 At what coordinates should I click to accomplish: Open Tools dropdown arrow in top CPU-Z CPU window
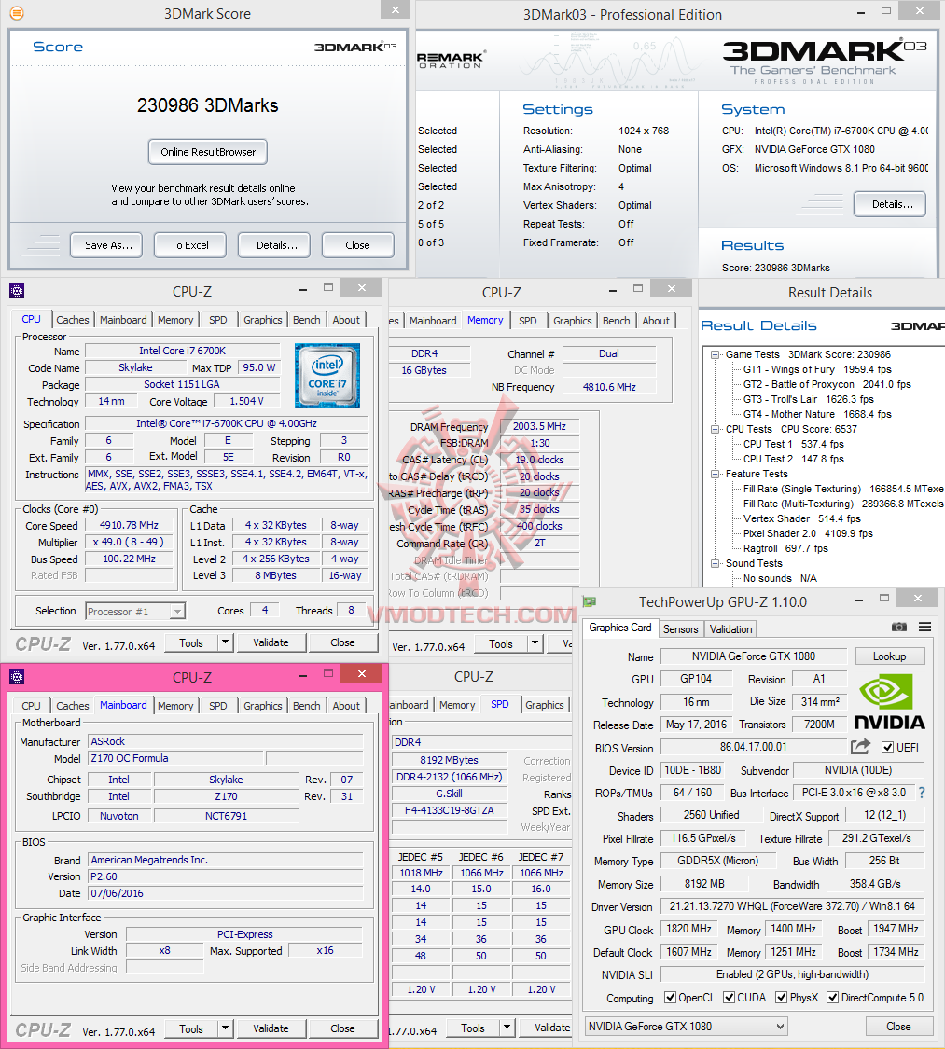pos(226,642)
